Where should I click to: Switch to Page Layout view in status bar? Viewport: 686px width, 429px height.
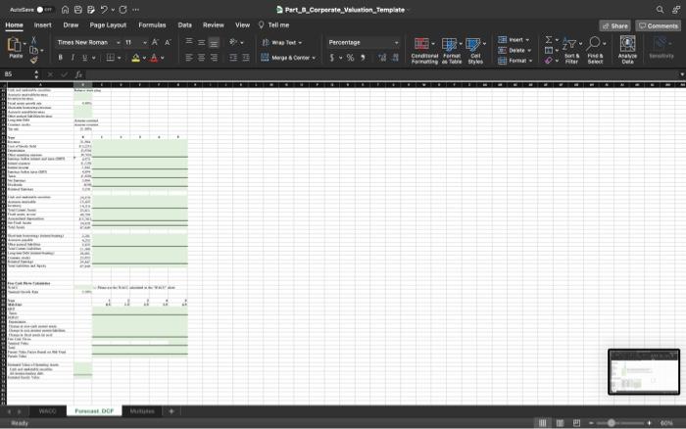click(x=560, y=423)
